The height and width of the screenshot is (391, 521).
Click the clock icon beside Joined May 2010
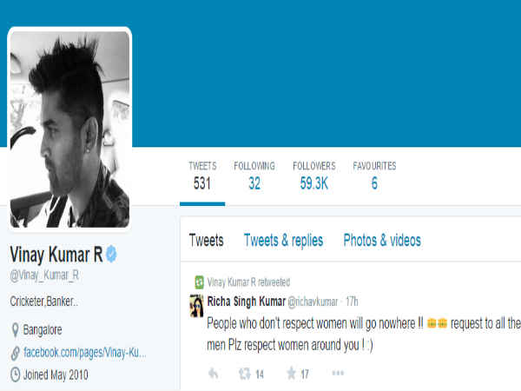(x=15, y=375)
